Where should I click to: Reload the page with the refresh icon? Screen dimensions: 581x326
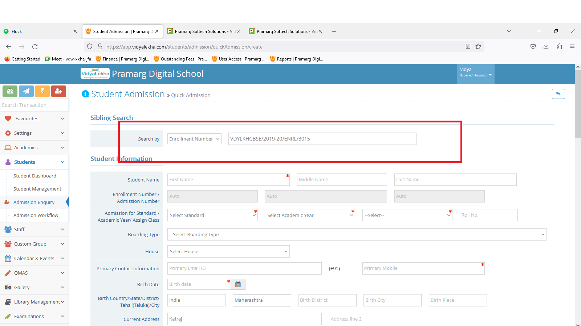pyautogui.click(x=35, y=47)
